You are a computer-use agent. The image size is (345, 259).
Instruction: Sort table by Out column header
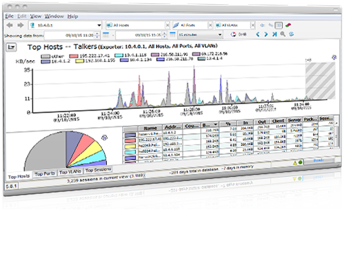pyautogui.click(x=262, y=122)
